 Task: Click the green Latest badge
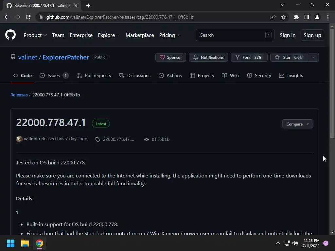[101, 124]
